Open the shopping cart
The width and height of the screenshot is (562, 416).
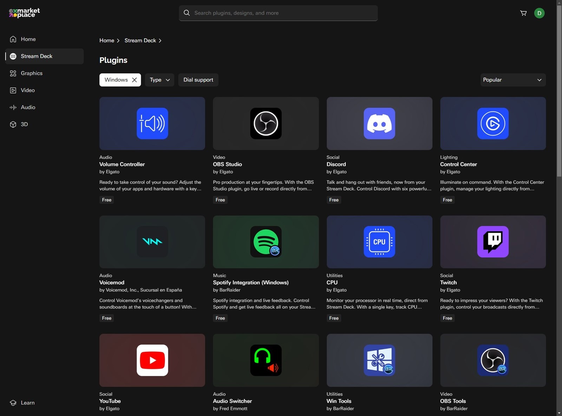pos(523,13)
